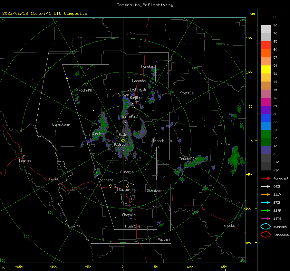The width and height of the screenshot is (290, 271).
Task: Click the Calgary city label
Action: [x=126, y=189]
